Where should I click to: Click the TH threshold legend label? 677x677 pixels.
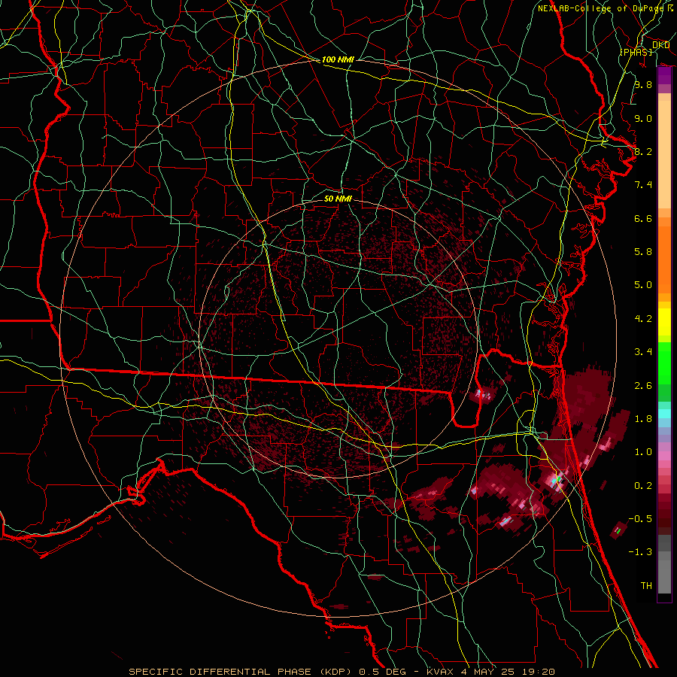[646, 586]
